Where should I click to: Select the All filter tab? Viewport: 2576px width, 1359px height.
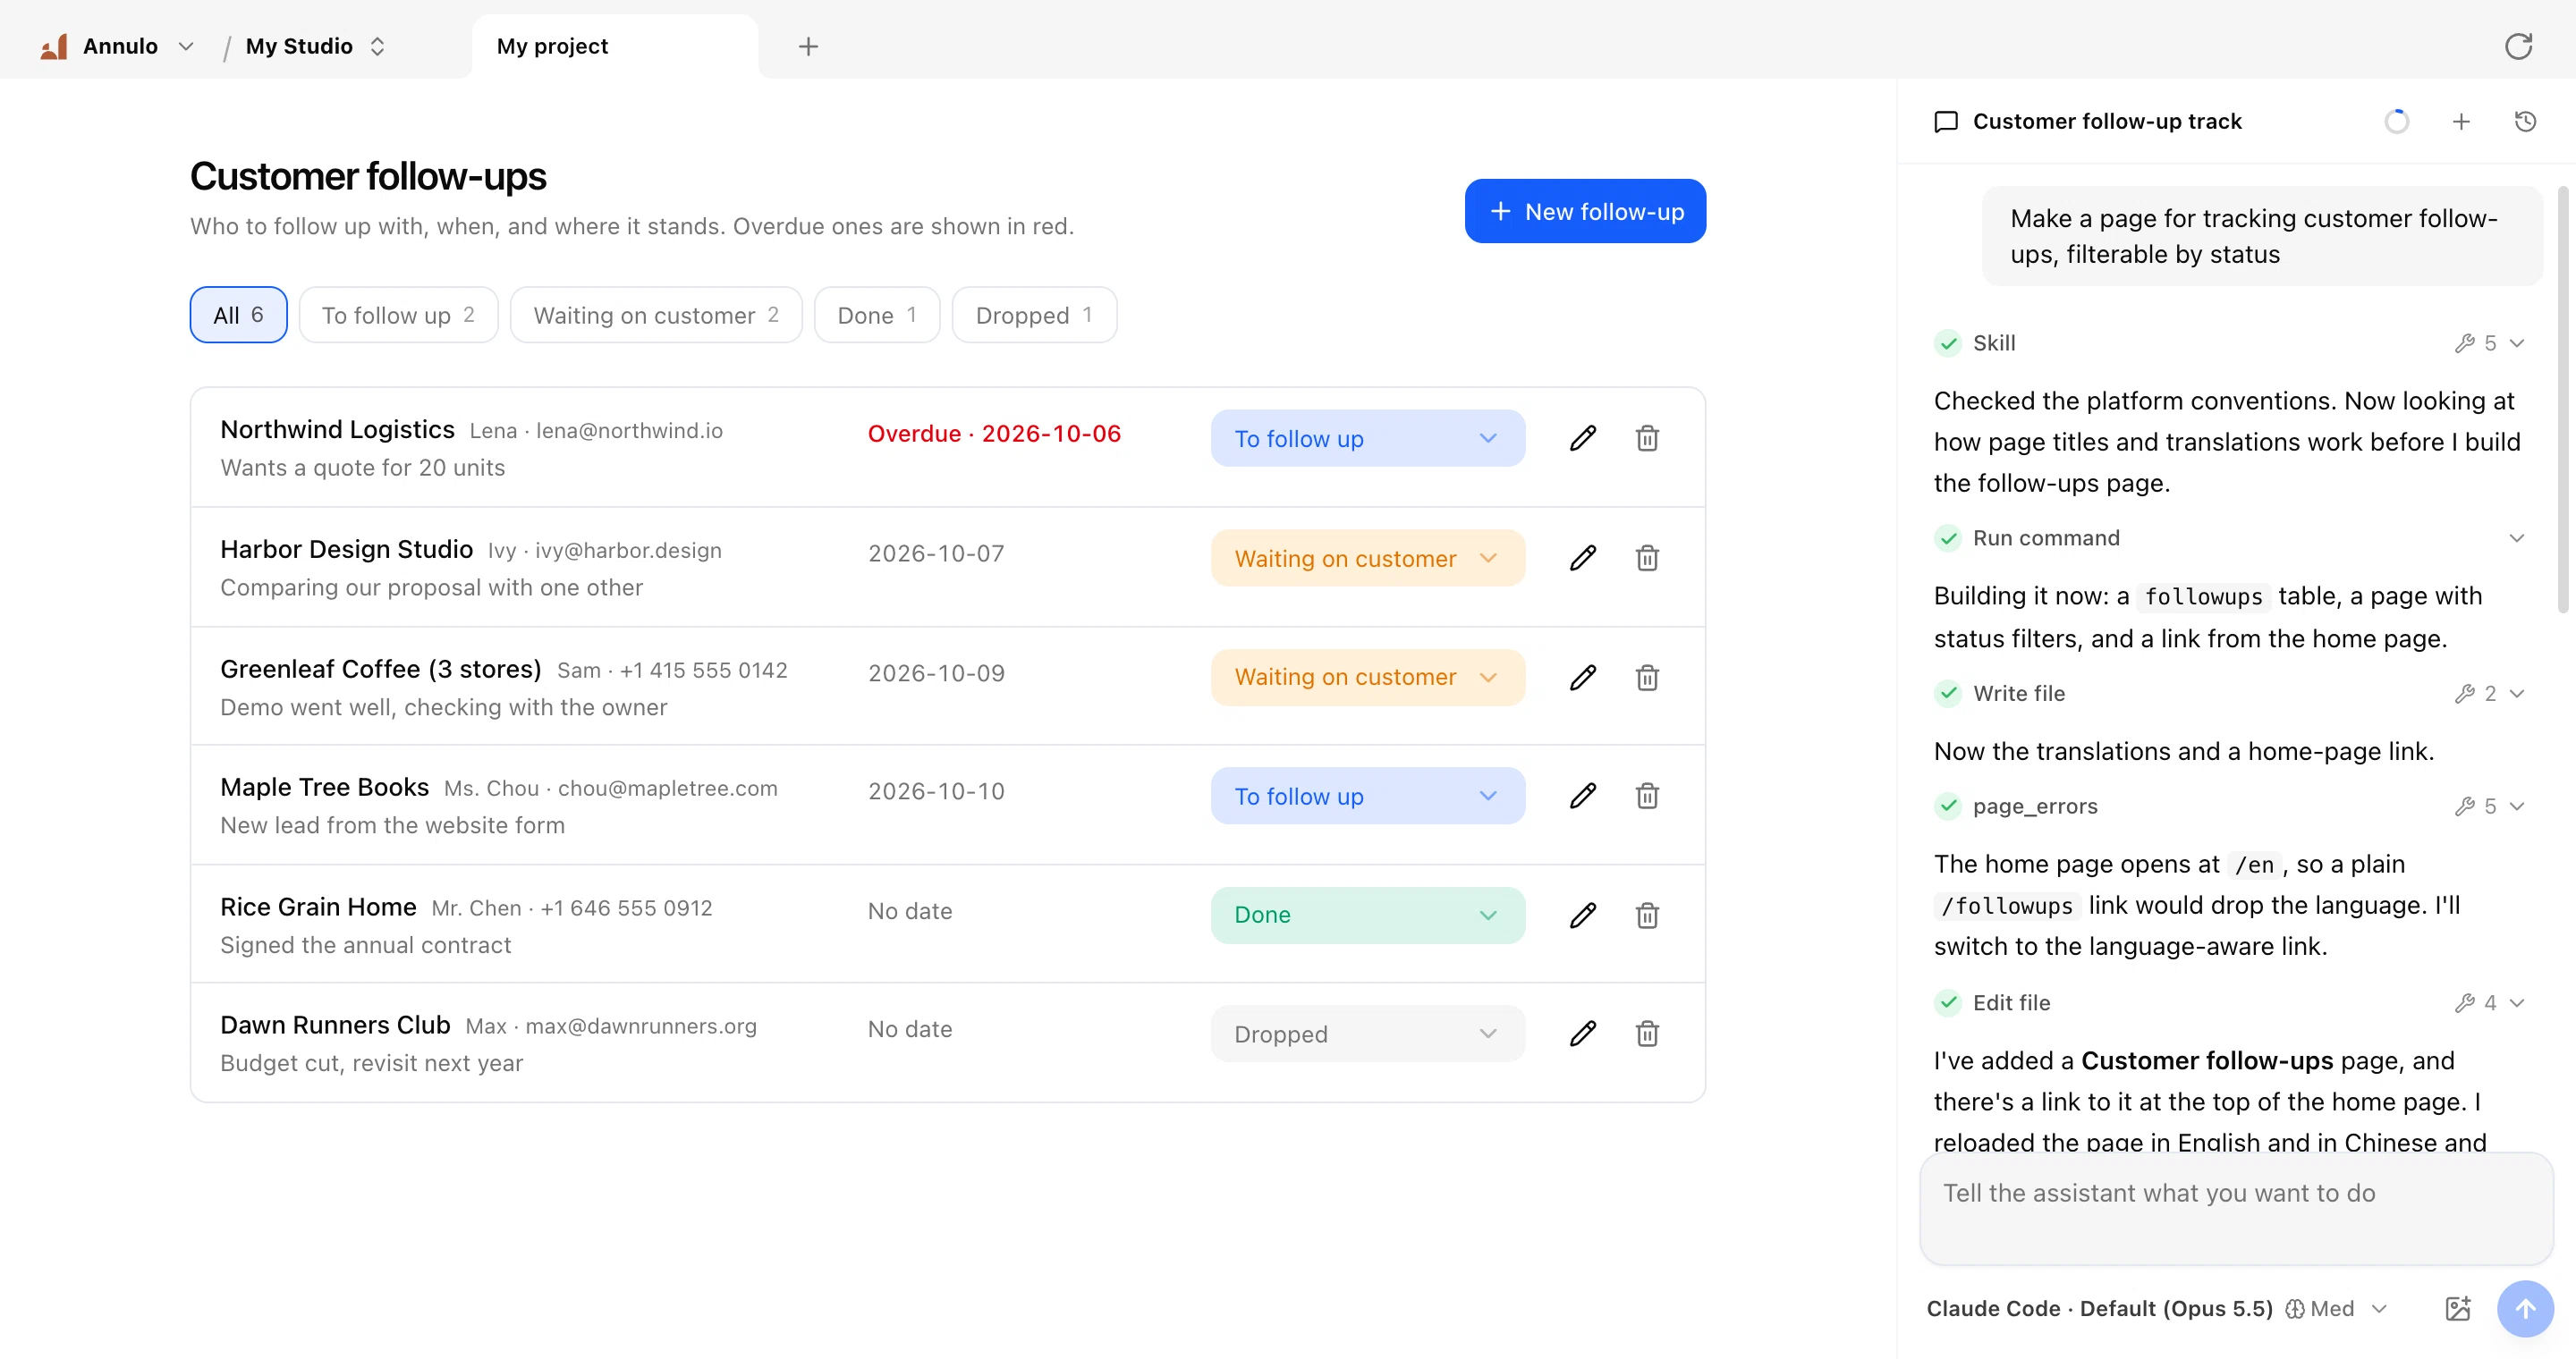[238, 315]
